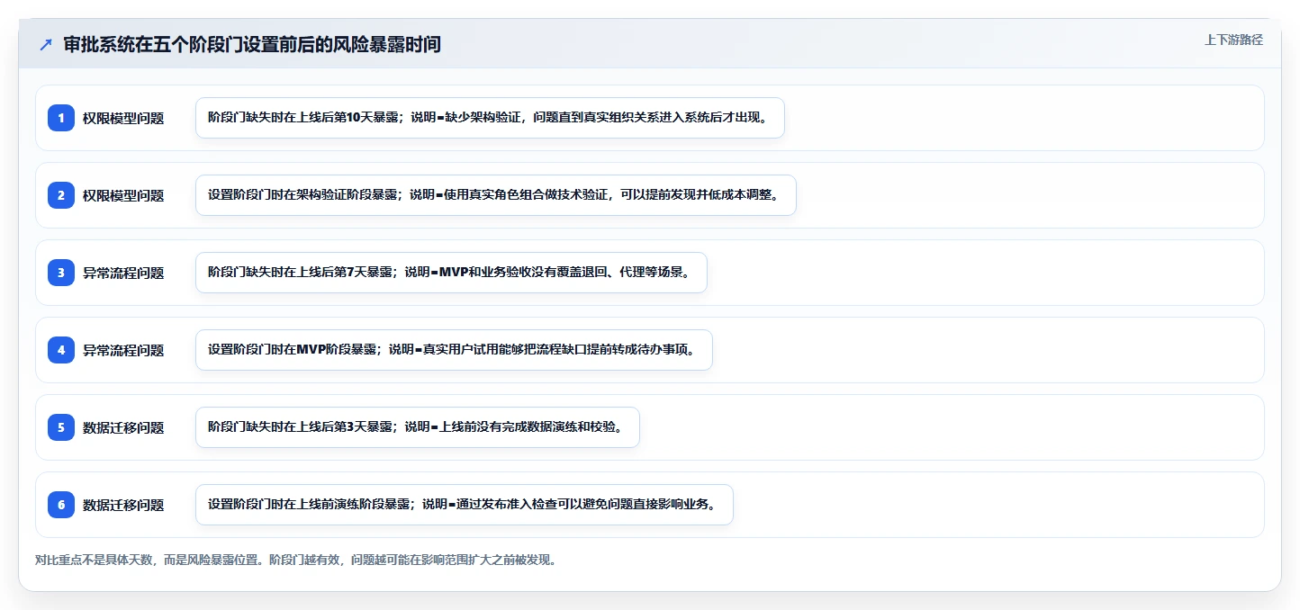Open the description mentioning 架构验证阶段暴露
Viewport: 1300px width, 610px height.
(x=496, y=195)
